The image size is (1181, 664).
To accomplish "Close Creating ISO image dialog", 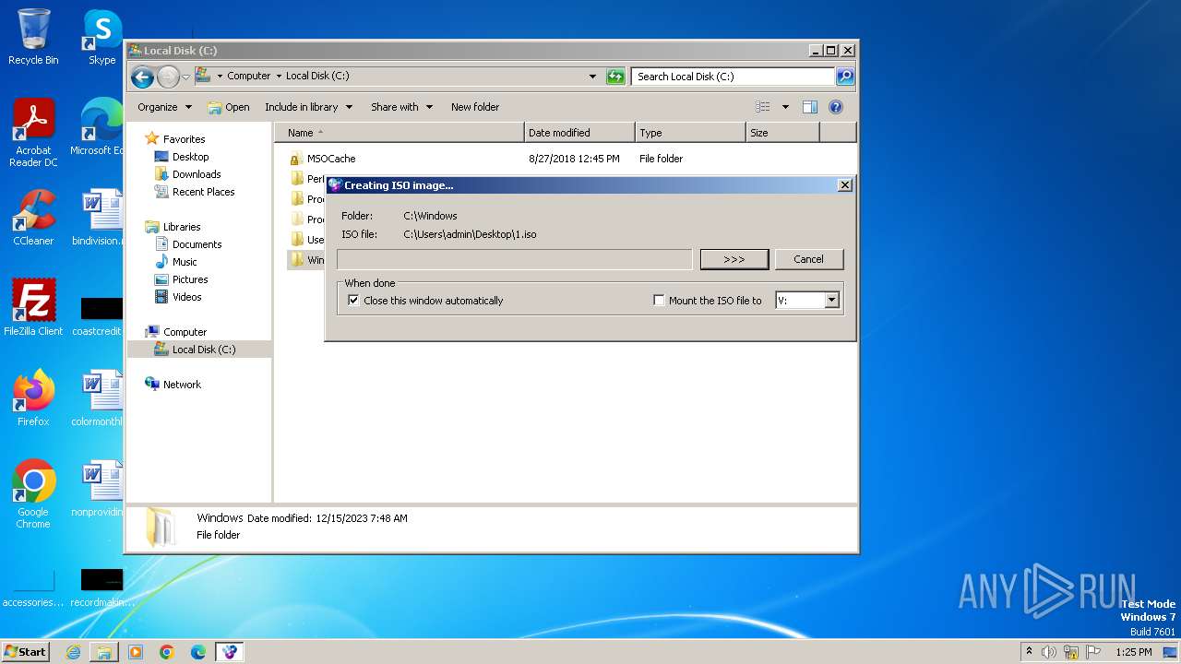I will coord(844,185).
